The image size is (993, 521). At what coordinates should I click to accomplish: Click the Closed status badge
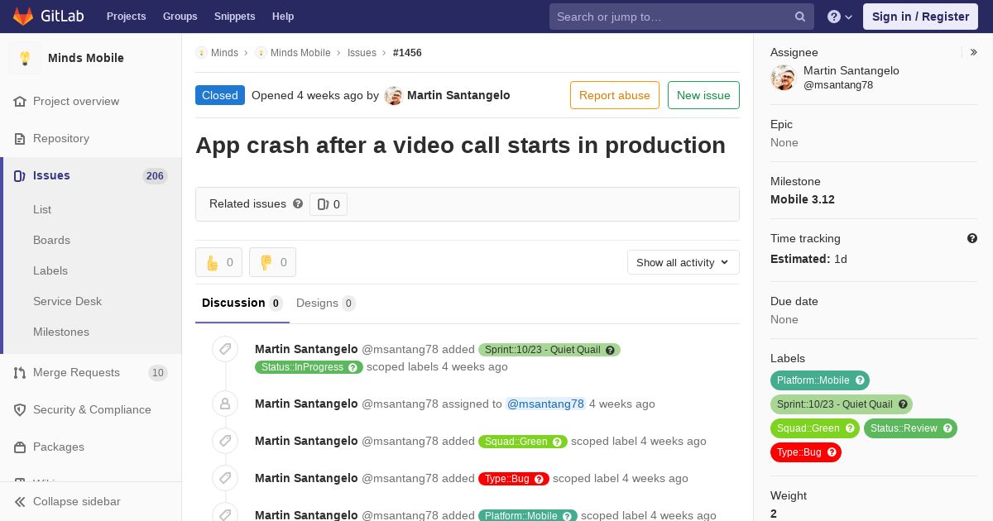[x=220, y=95]
